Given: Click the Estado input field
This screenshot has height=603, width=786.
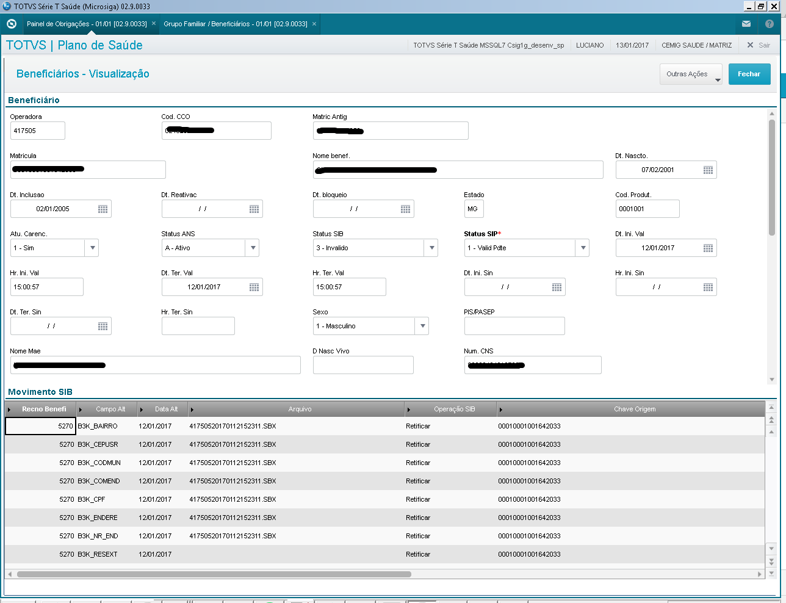Looking at the screenshot, I should point(474,209).
